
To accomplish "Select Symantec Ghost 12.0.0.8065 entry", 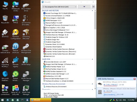I will tap(54, 44).
